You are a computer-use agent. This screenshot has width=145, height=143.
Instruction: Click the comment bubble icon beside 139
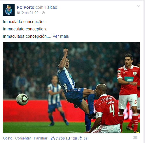tap(68, 139)
